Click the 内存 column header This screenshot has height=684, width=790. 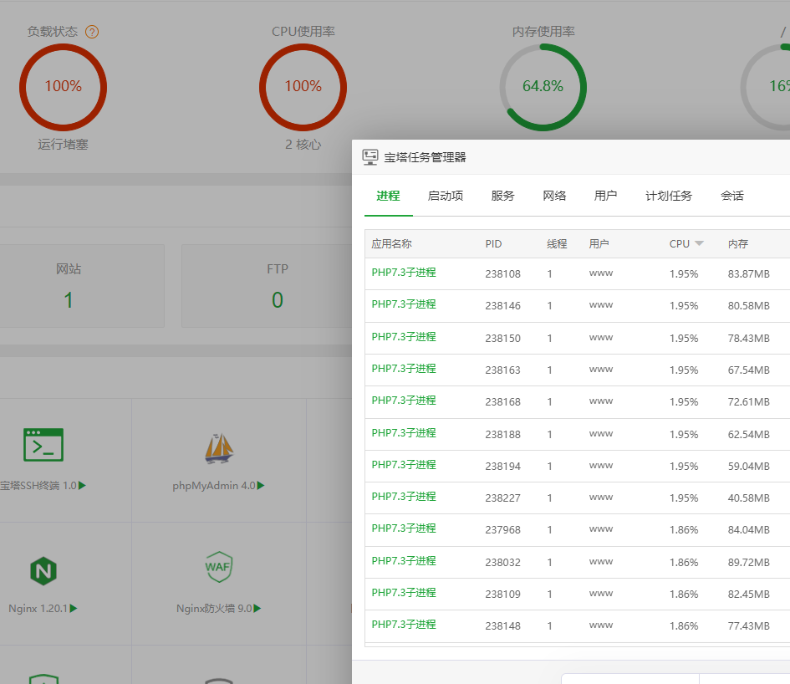pos(737,244)
